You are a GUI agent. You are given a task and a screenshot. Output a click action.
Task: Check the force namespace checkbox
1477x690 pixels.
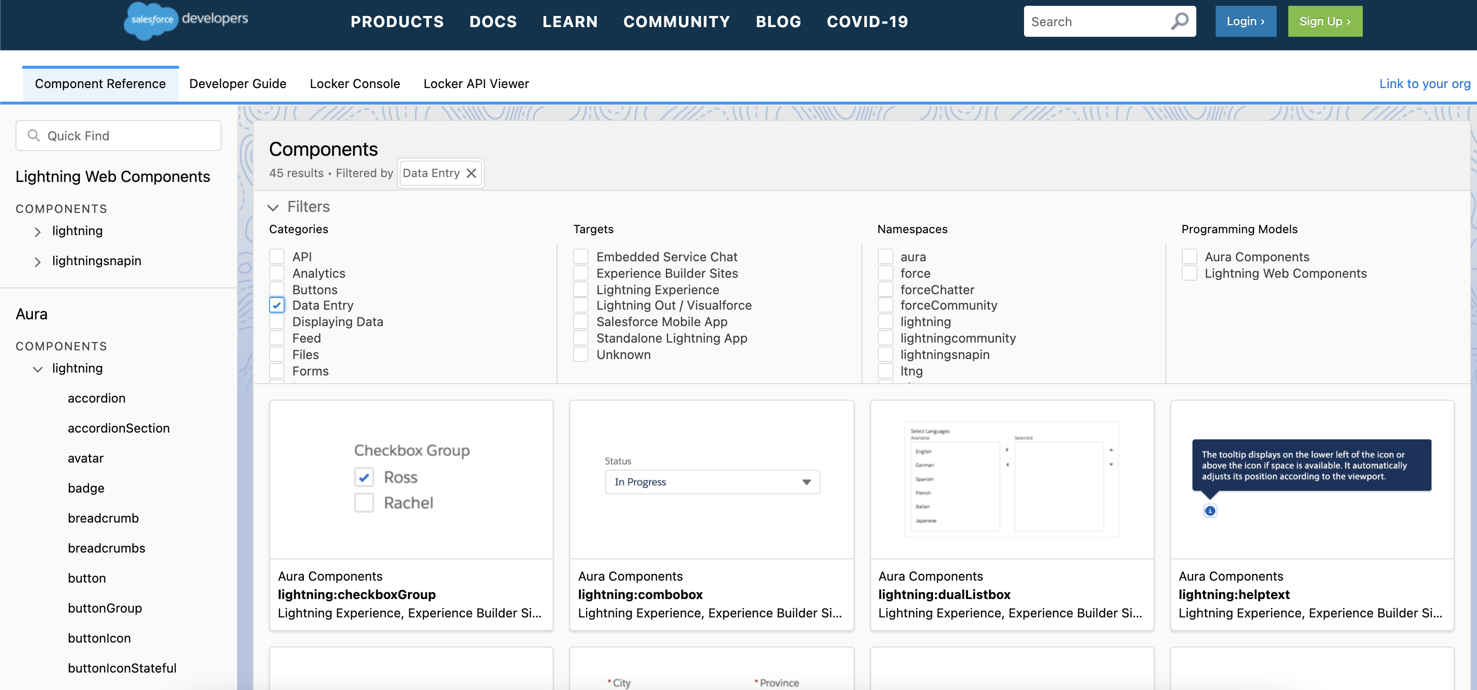pyautogui.click(x=885, y=273)
